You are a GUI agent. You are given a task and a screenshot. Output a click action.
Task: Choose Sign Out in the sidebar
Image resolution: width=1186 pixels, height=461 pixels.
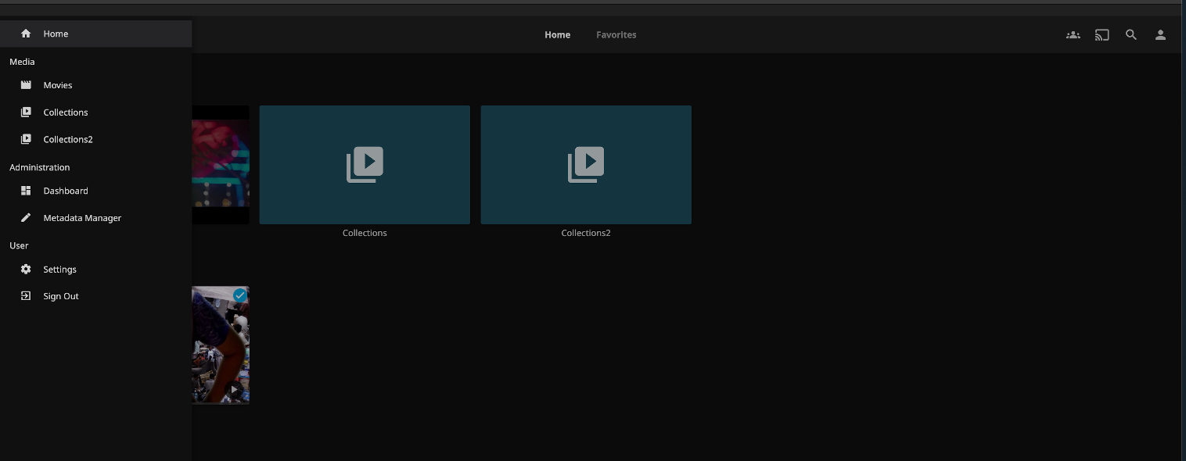click(x=95, y=296)
